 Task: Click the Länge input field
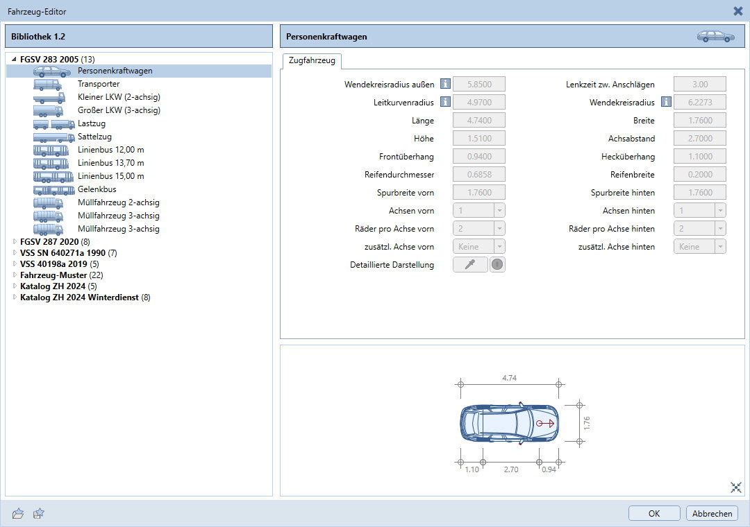478,121
